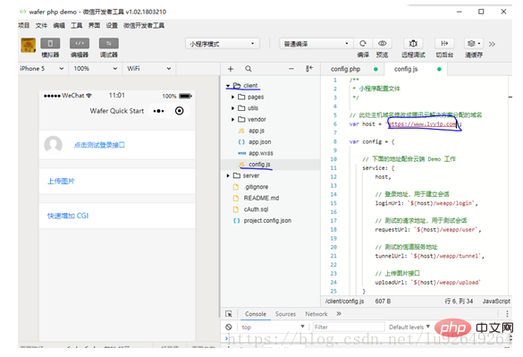Toggle the simulator panel button
Screen dimensions: 523x357
pos(50,44)
